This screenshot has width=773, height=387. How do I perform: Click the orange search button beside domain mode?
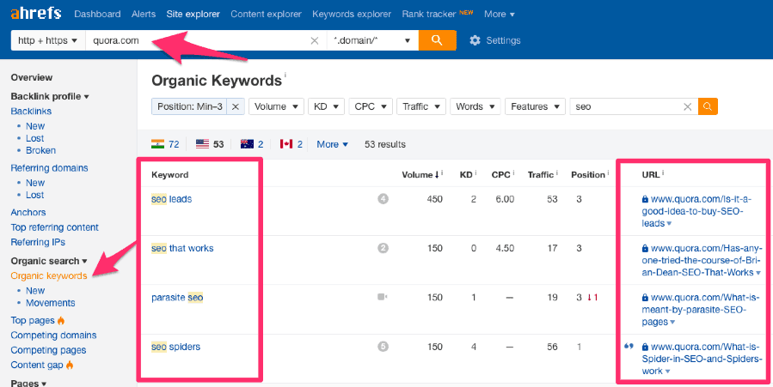pos(437,40)
